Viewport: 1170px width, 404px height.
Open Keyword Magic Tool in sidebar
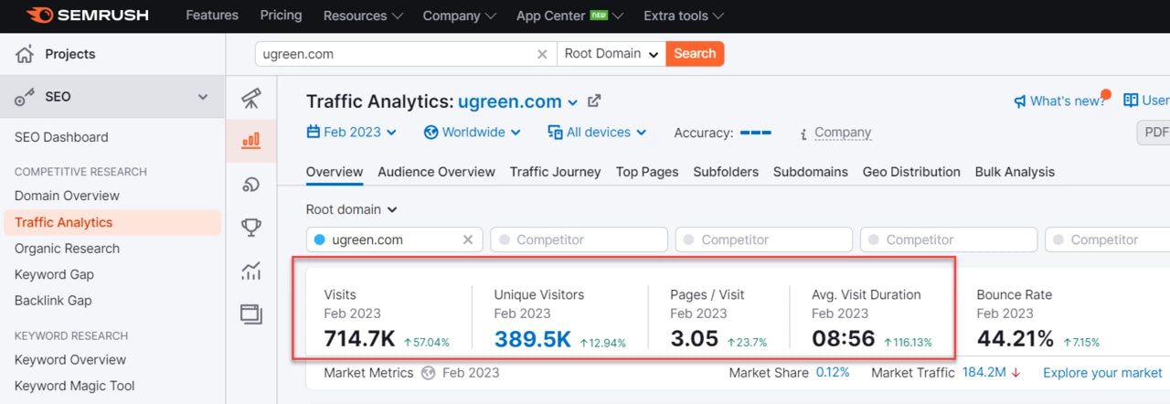click(x=74, y=386)
